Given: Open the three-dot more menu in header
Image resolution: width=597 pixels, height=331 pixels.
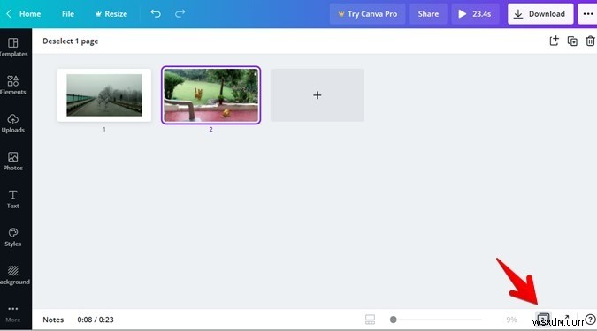Looking at the screenshot, I should pos(588,14).
